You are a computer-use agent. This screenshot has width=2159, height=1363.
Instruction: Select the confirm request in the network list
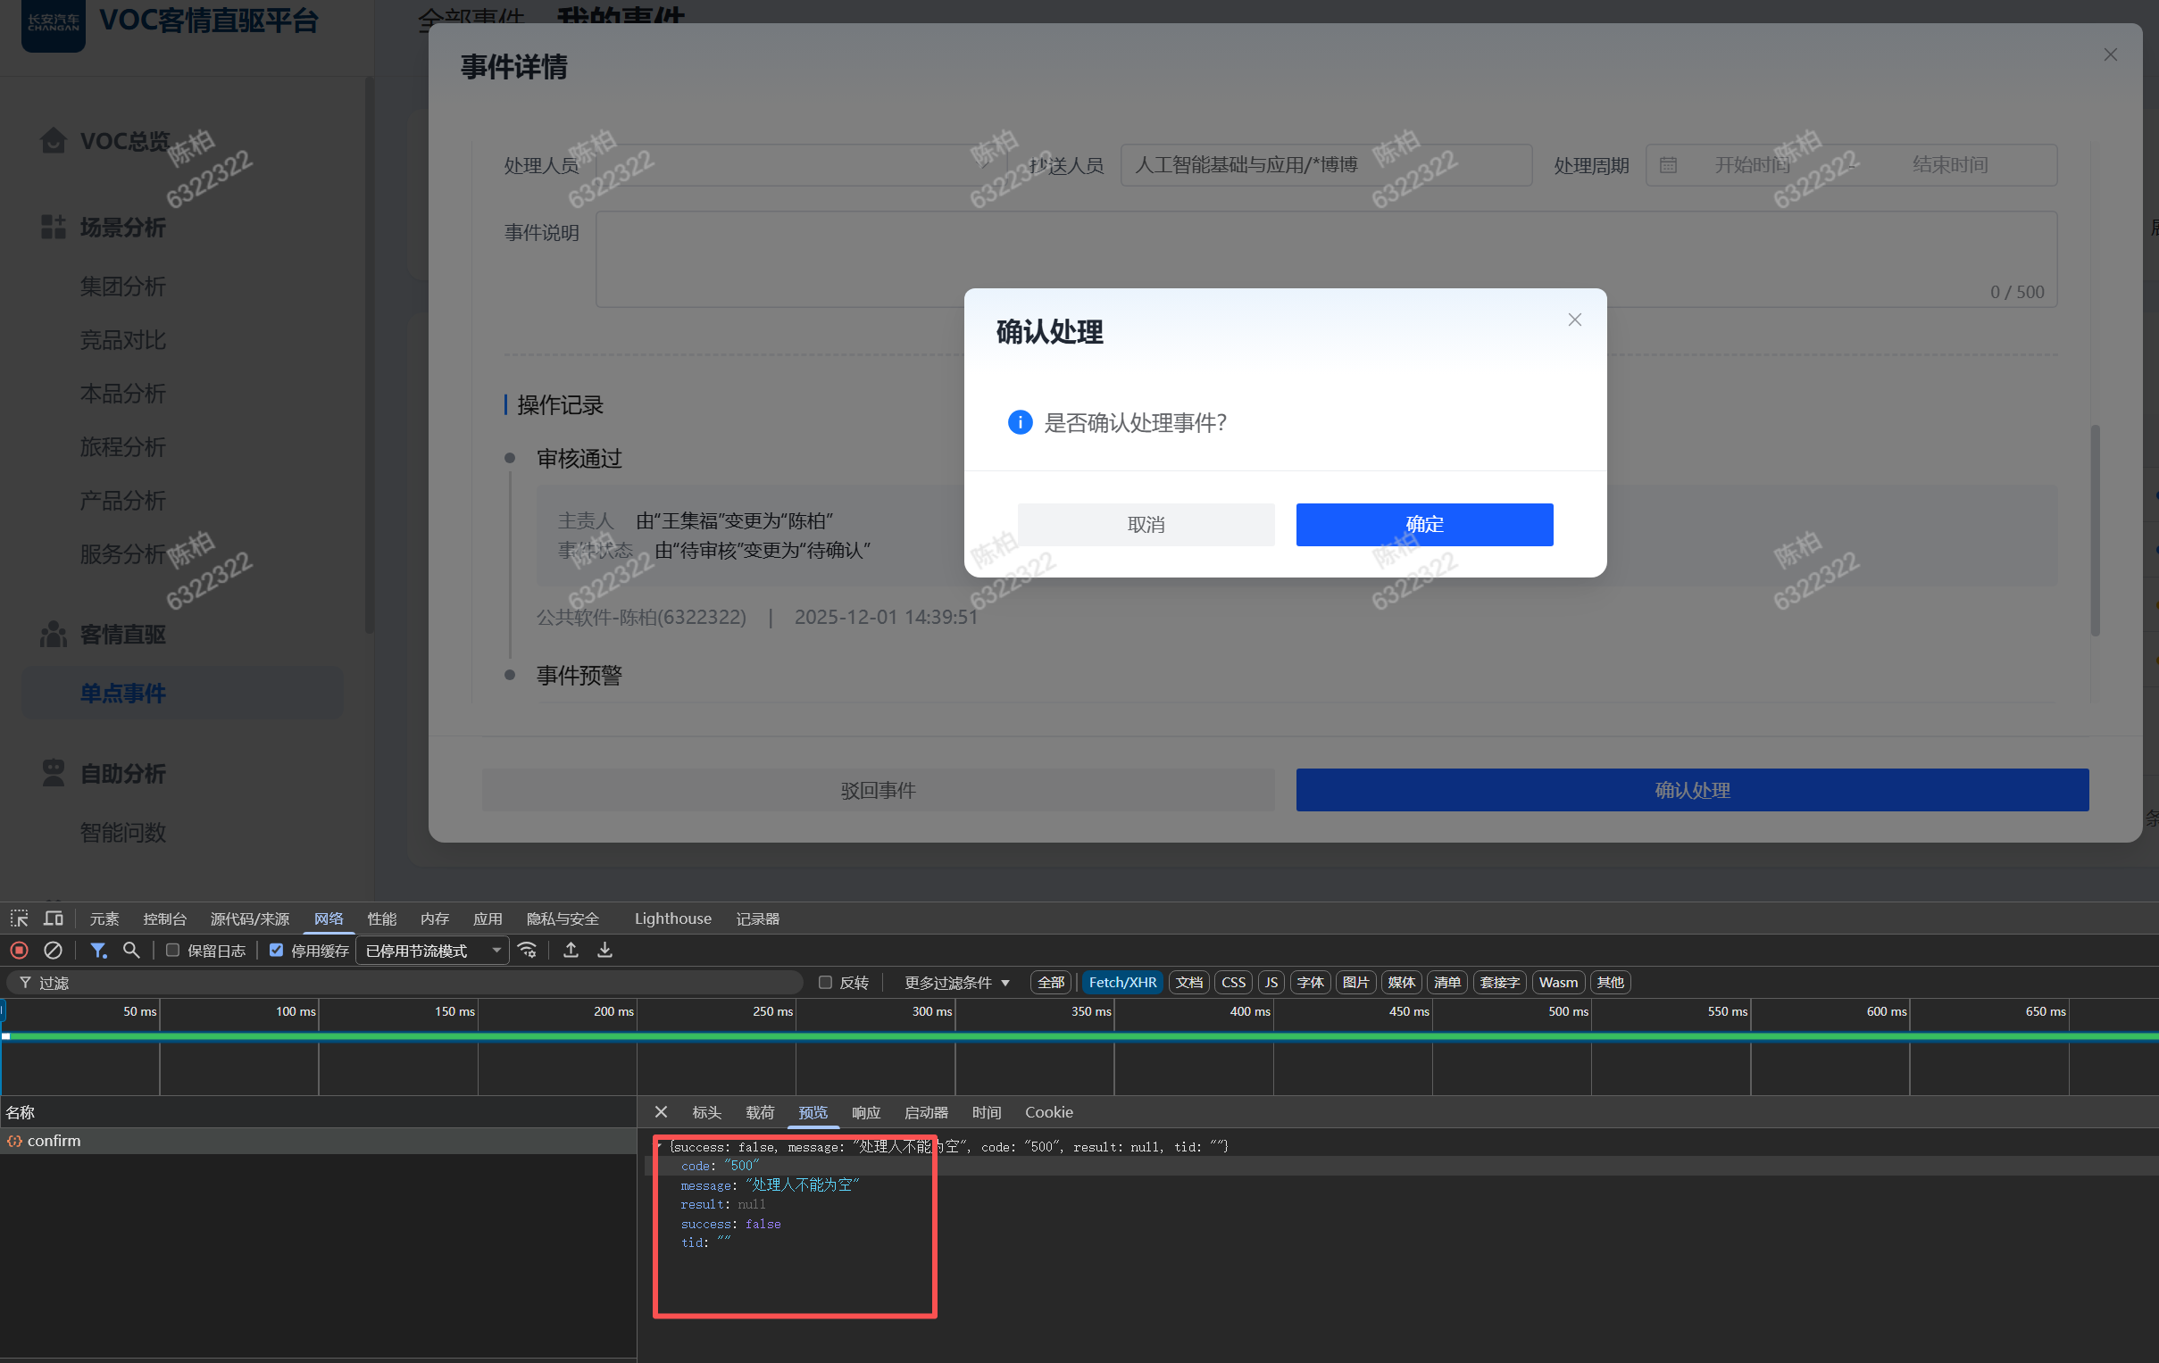54,1140
